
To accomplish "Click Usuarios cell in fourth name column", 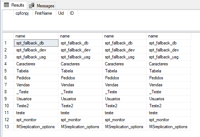I will point(169,99).
